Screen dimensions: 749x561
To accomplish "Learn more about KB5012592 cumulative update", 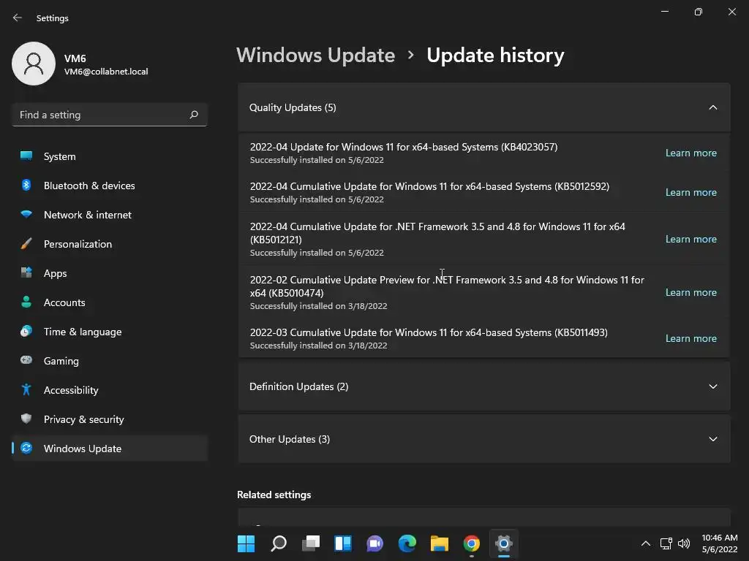I will click(690, 192).
